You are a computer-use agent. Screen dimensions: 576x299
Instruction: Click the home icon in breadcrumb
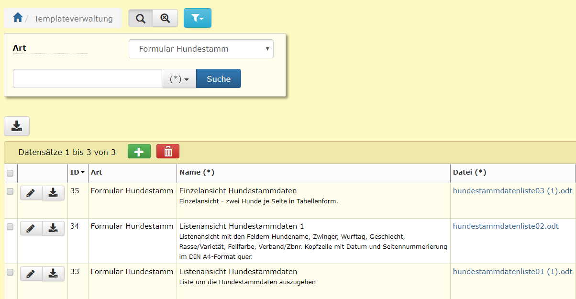point(18,18)
